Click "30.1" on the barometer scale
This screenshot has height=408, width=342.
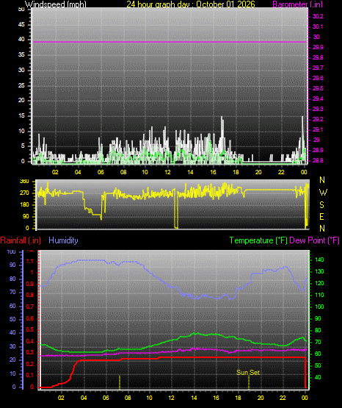318,26
